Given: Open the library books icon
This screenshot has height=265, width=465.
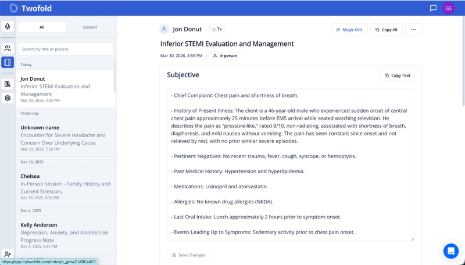Looking at the screenshot, I should click(8, 84).
